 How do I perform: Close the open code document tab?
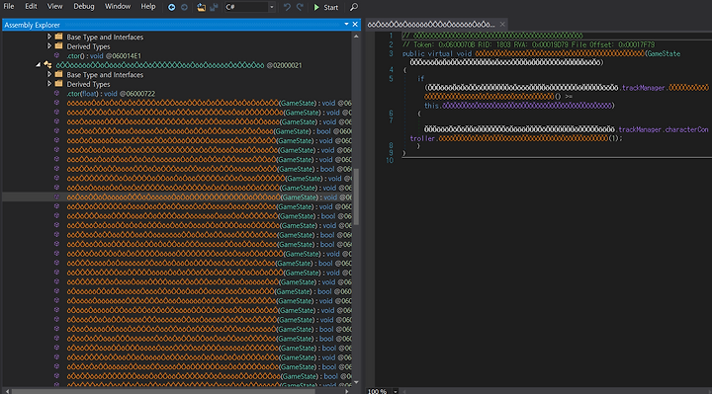[x=502, y=25]
